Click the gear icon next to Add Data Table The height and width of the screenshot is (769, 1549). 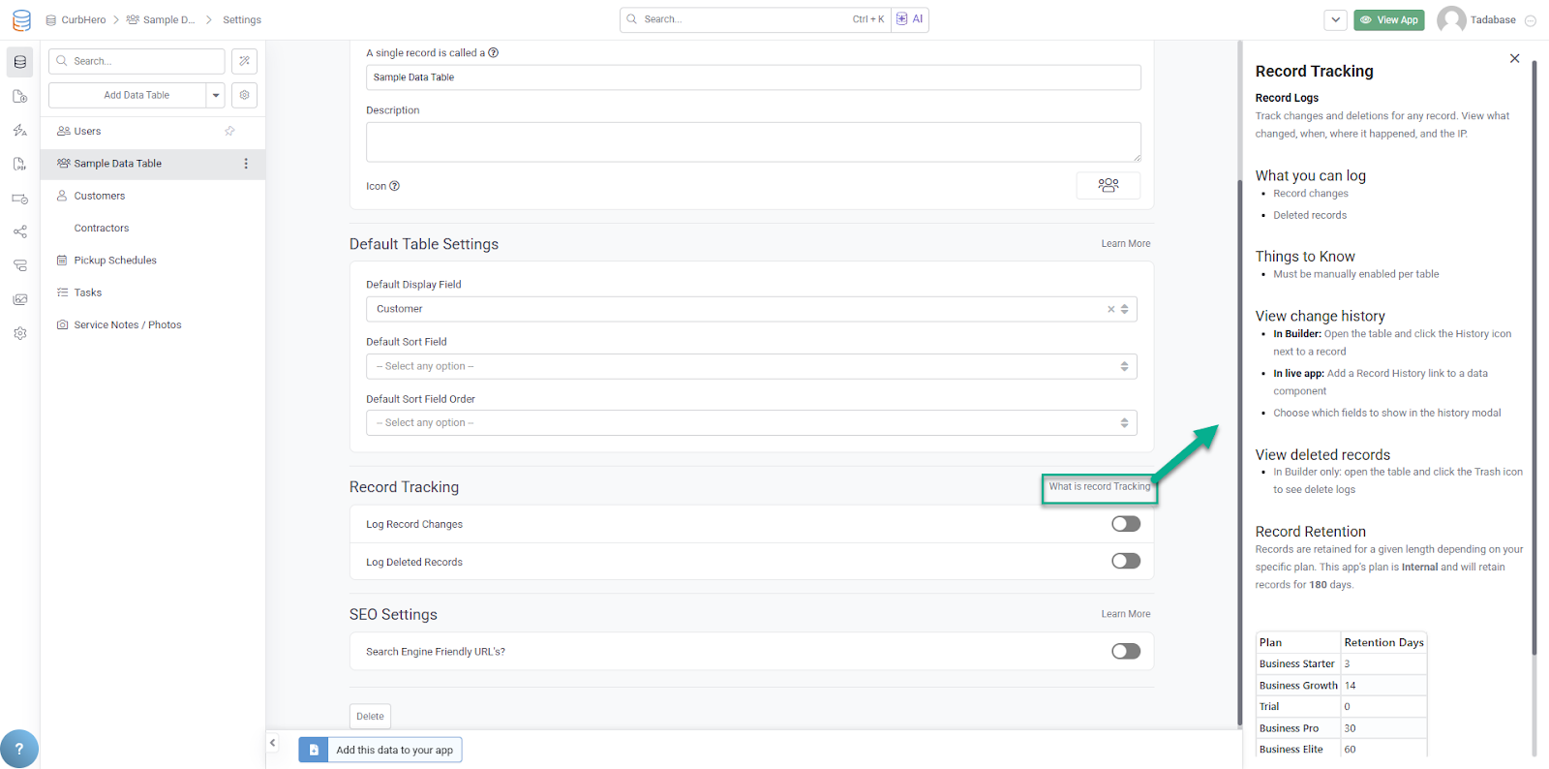[245, 95]
